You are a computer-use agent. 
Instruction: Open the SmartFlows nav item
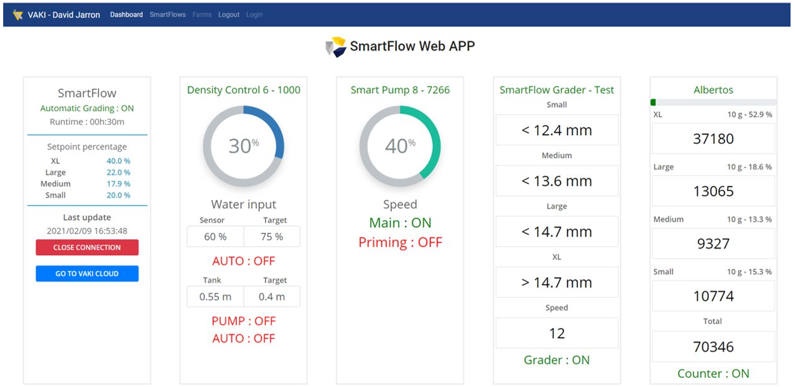coord(168,15)
